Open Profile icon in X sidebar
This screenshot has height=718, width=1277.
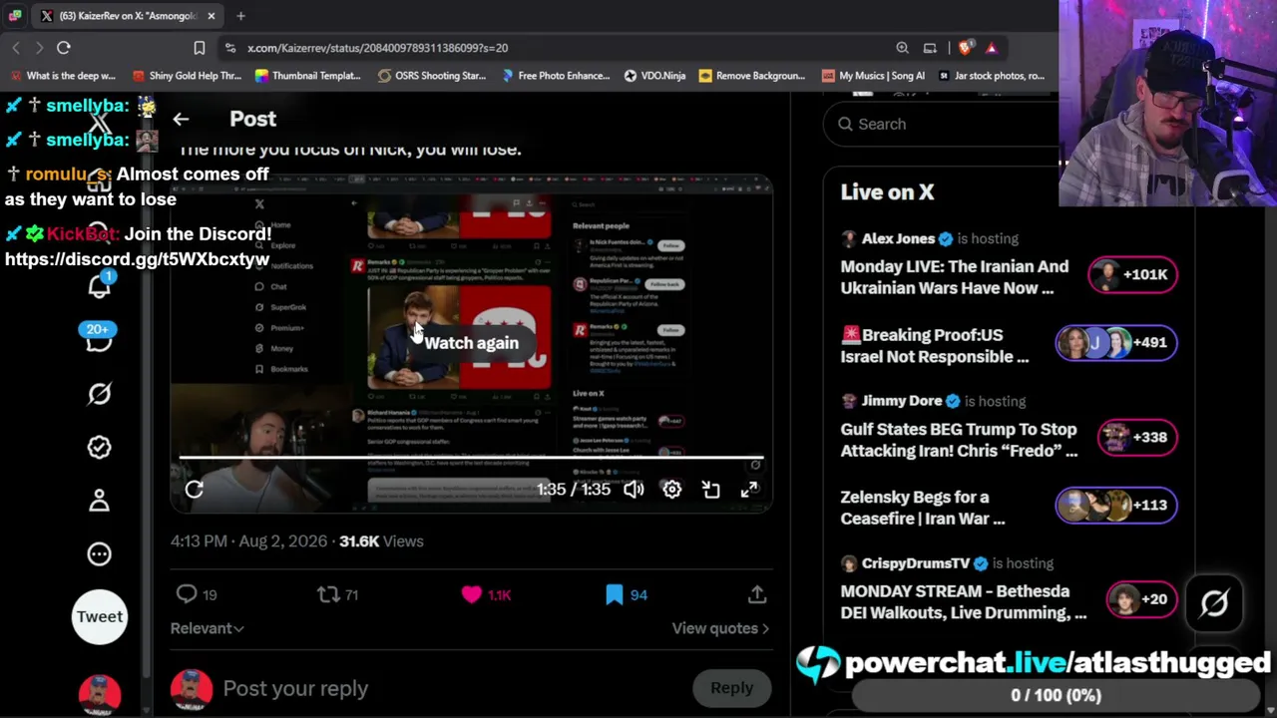click(x=99, y=500)
